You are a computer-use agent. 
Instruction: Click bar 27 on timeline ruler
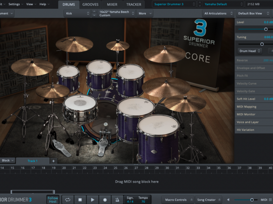[136, 168]
